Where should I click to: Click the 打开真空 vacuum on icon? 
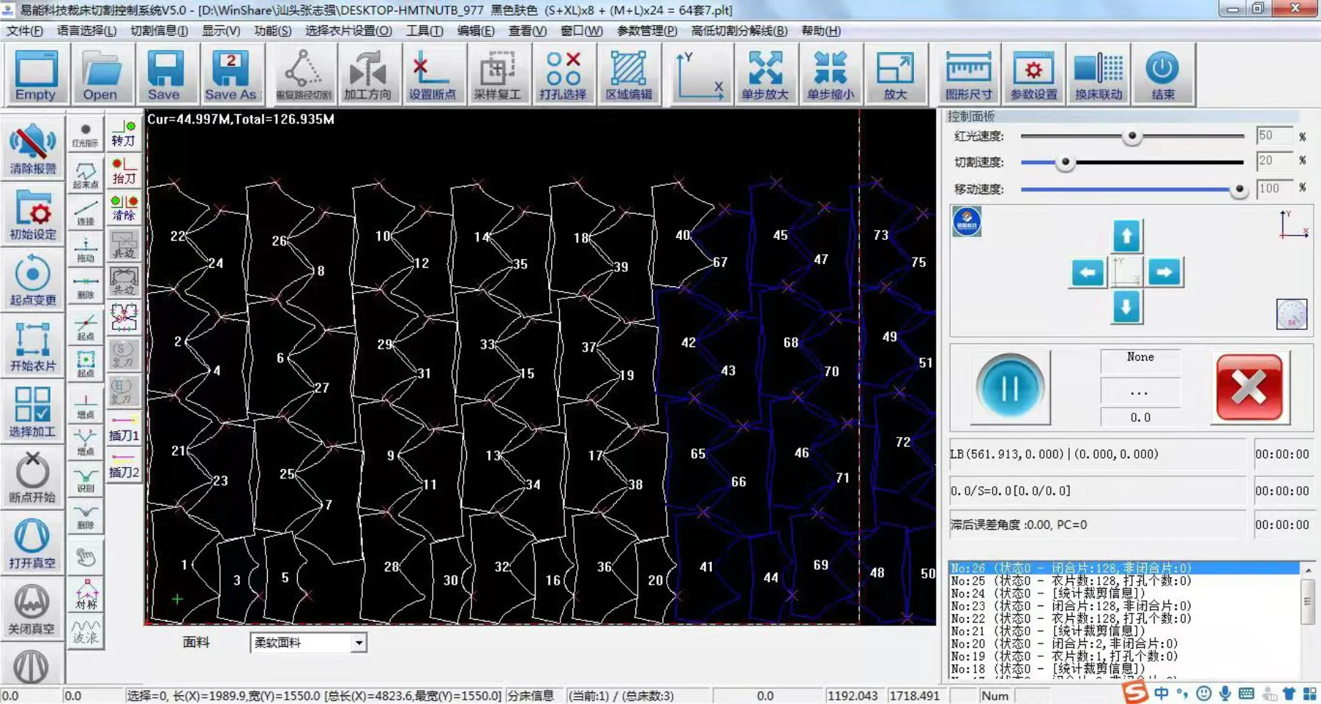coord(32,543)
